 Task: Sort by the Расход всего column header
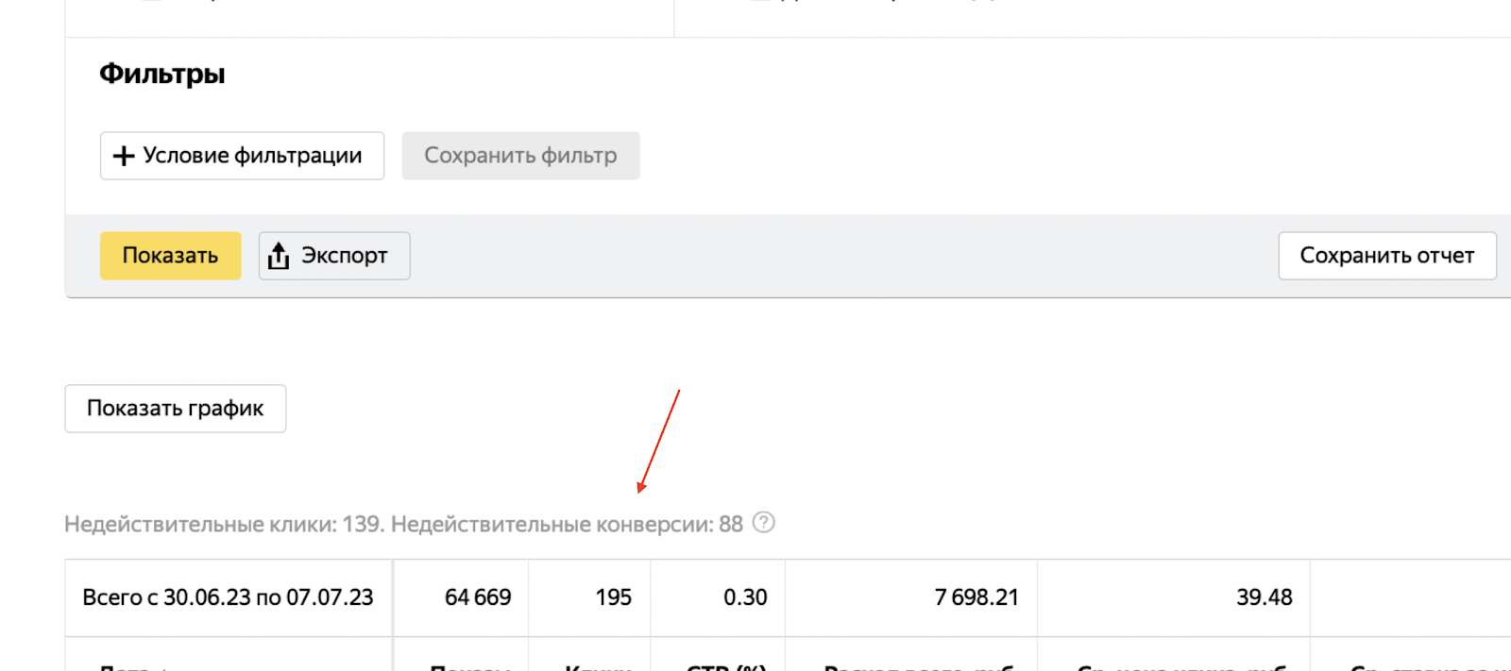point(921,666)
